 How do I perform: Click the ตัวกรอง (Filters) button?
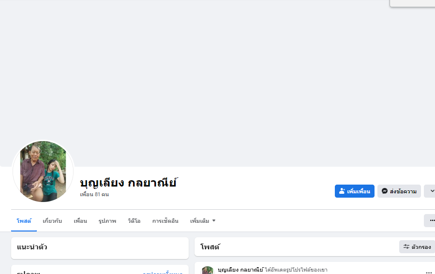point(417,247)
